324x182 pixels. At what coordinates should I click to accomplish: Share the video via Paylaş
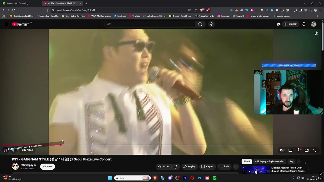[x=189, y=167]
